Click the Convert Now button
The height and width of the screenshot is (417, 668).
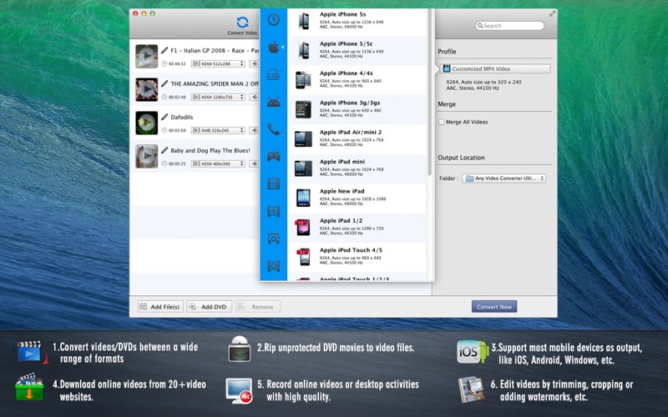494,307
